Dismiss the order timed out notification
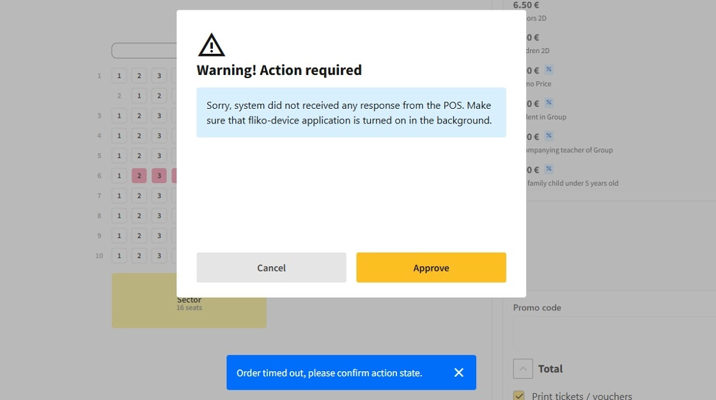Viewport: 716px width, 400px height. 458,372
